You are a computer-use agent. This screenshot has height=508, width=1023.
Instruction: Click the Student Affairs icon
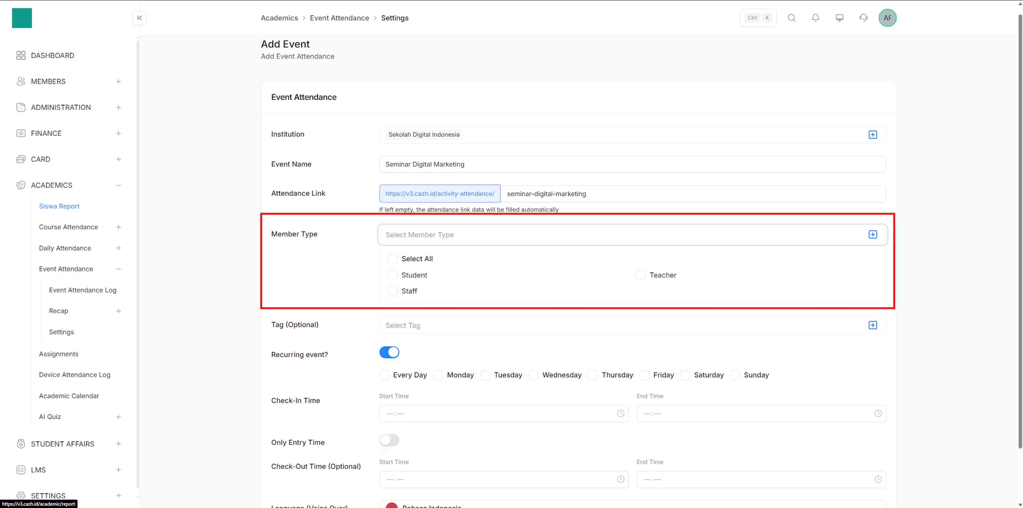(21, 444)
